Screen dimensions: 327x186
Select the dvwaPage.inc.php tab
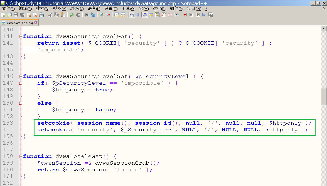[19, 23]
